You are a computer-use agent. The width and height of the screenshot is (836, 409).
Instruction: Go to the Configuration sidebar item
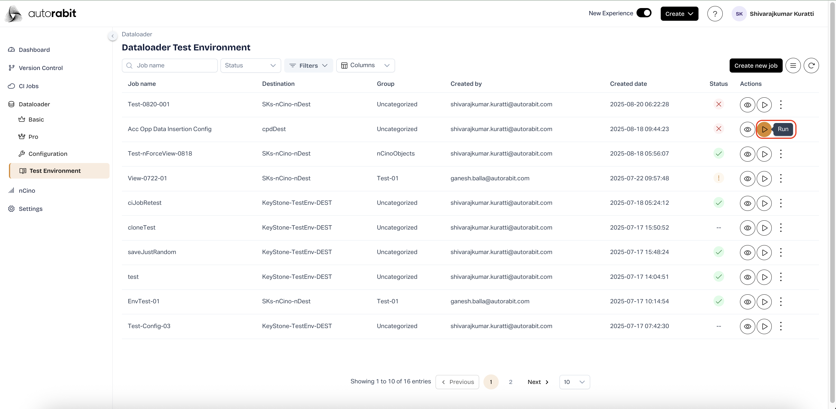click(x=48, y=154)
